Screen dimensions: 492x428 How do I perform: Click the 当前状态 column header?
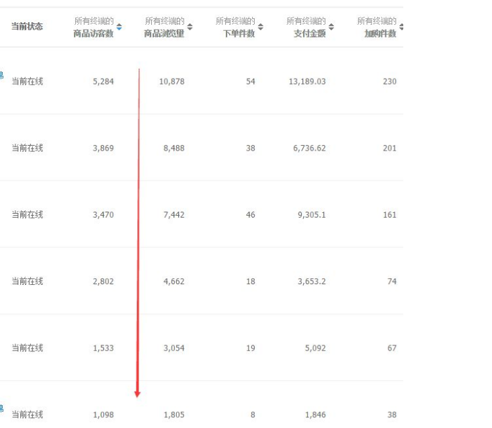tap(27, 27)
